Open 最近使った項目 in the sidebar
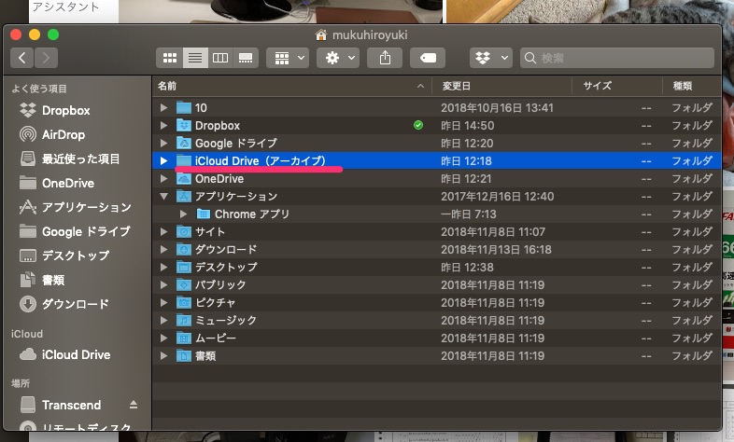Image resolution: width=734 pixels, height=442 pixels. (70, 159)
